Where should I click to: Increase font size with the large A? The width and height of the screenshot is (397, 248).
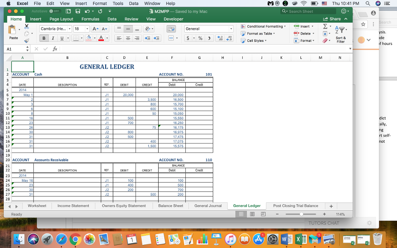[95, 29]
